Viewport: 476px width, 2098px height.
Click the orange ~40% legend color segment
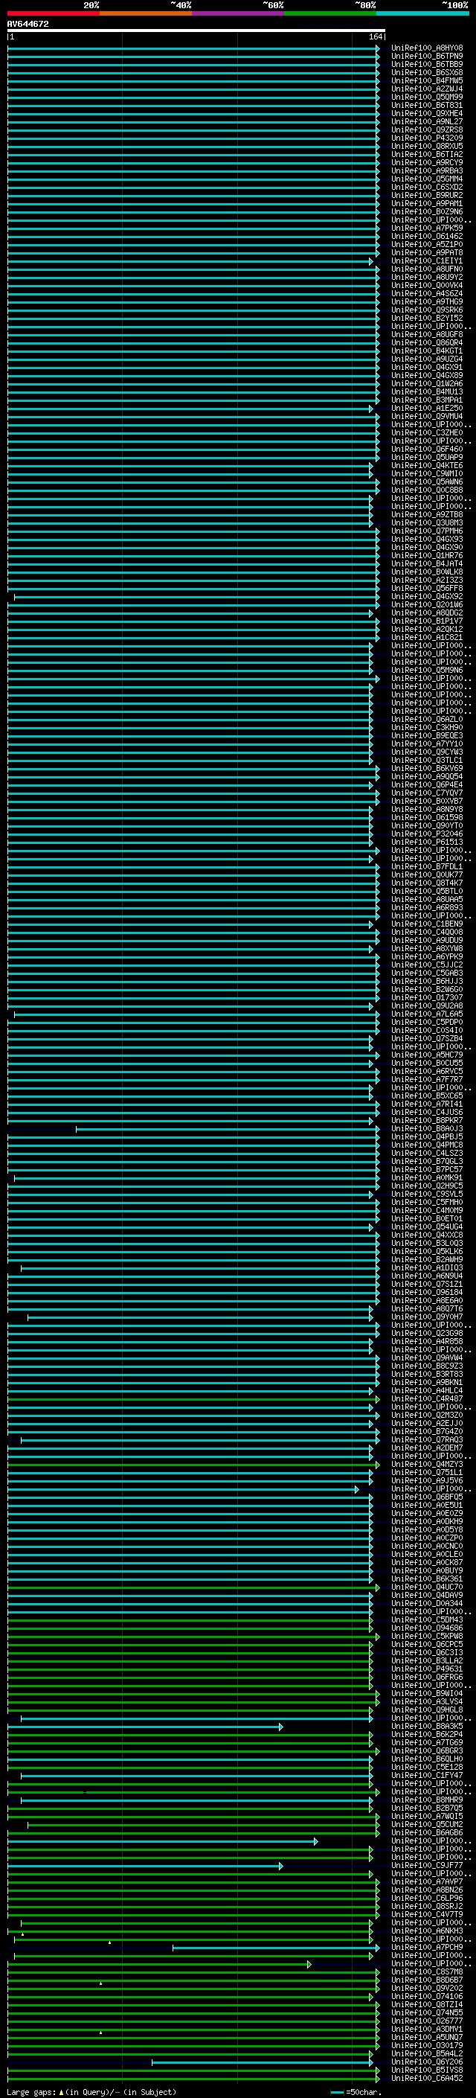[146, 13]
